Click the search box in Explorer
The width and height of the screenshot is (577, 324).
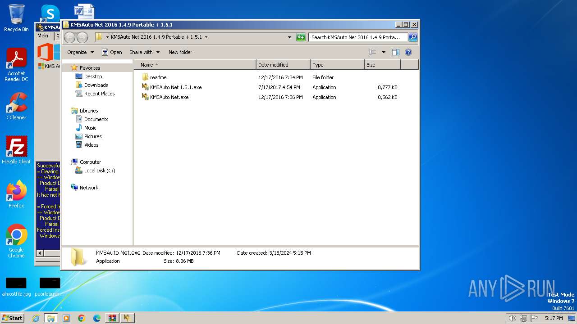[358, 37]
